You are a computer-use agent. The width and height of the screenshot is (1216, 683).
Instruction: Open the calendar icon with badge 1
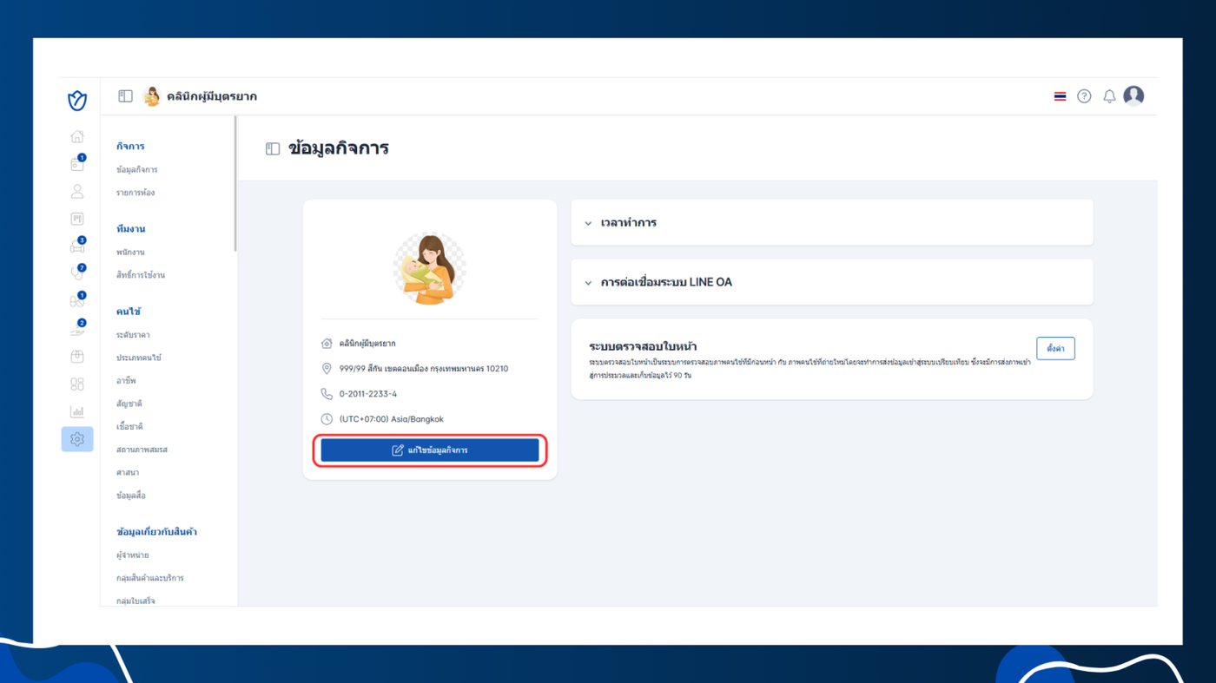77,164
